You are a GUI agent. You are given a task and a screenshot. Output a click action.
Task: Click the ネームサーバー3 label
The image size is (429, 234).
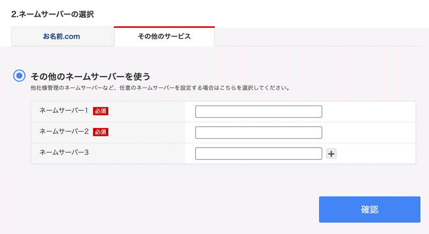pos(63,153)
